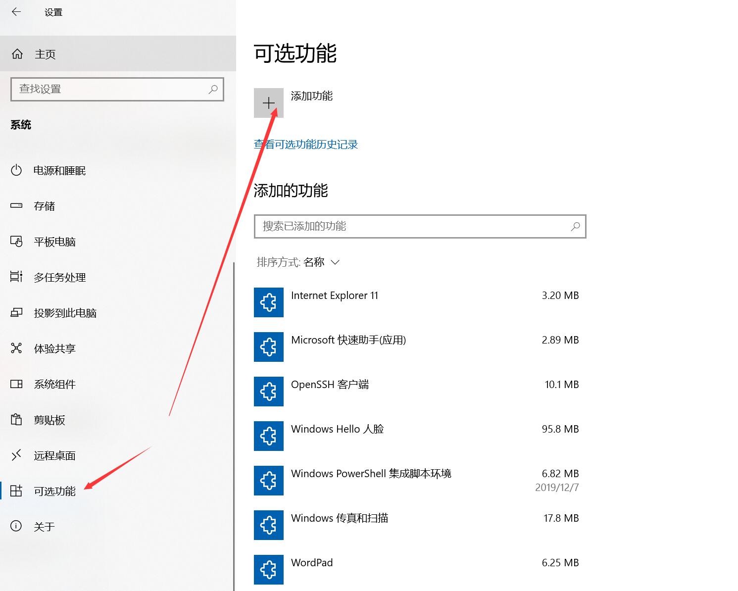Image resolution: width=738 pixels, height=591 pixels.
Task: Select Internet Explorer 11 feature name
Action: click(335, 295)
